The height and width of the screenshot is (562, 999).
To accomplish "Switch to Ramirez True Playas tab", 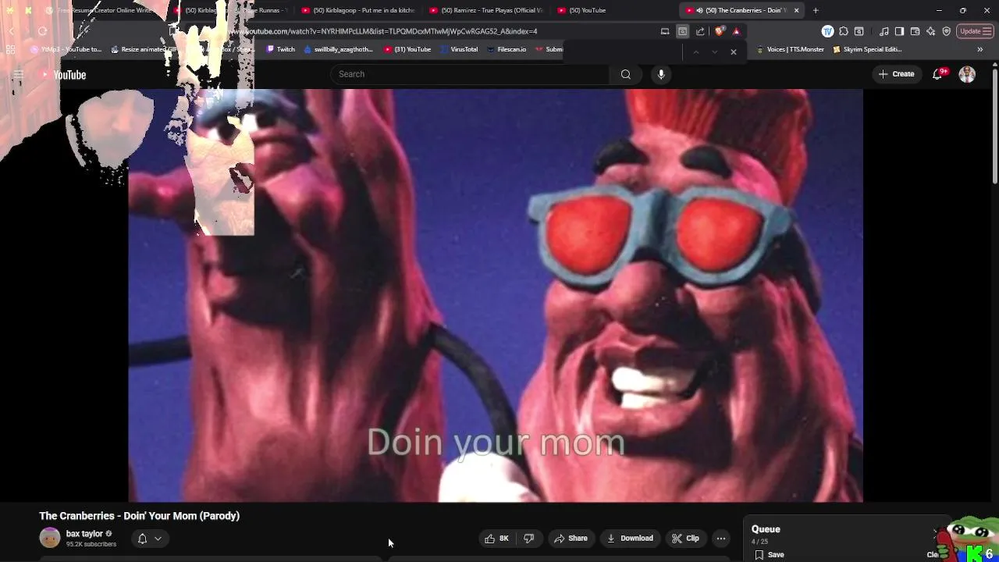I will (x=485, y=10).
